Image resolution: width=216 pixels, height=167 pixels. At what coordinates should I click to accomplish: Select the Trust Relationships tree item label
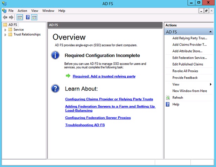click(27, 34)
